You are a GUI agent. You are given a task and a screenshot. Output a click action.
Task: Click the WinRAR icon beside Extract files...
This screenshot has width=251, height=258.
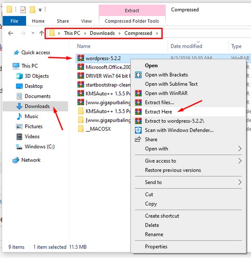[138, 102]
